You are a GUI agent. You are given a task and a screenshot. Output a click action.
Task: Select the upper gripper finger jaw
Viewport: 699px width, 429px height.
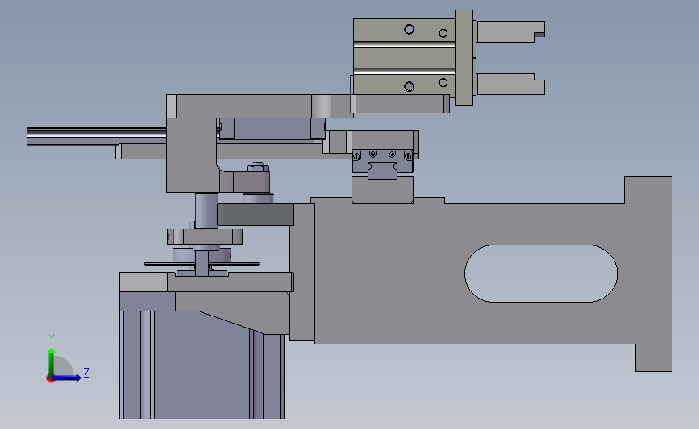pos(510,31)
